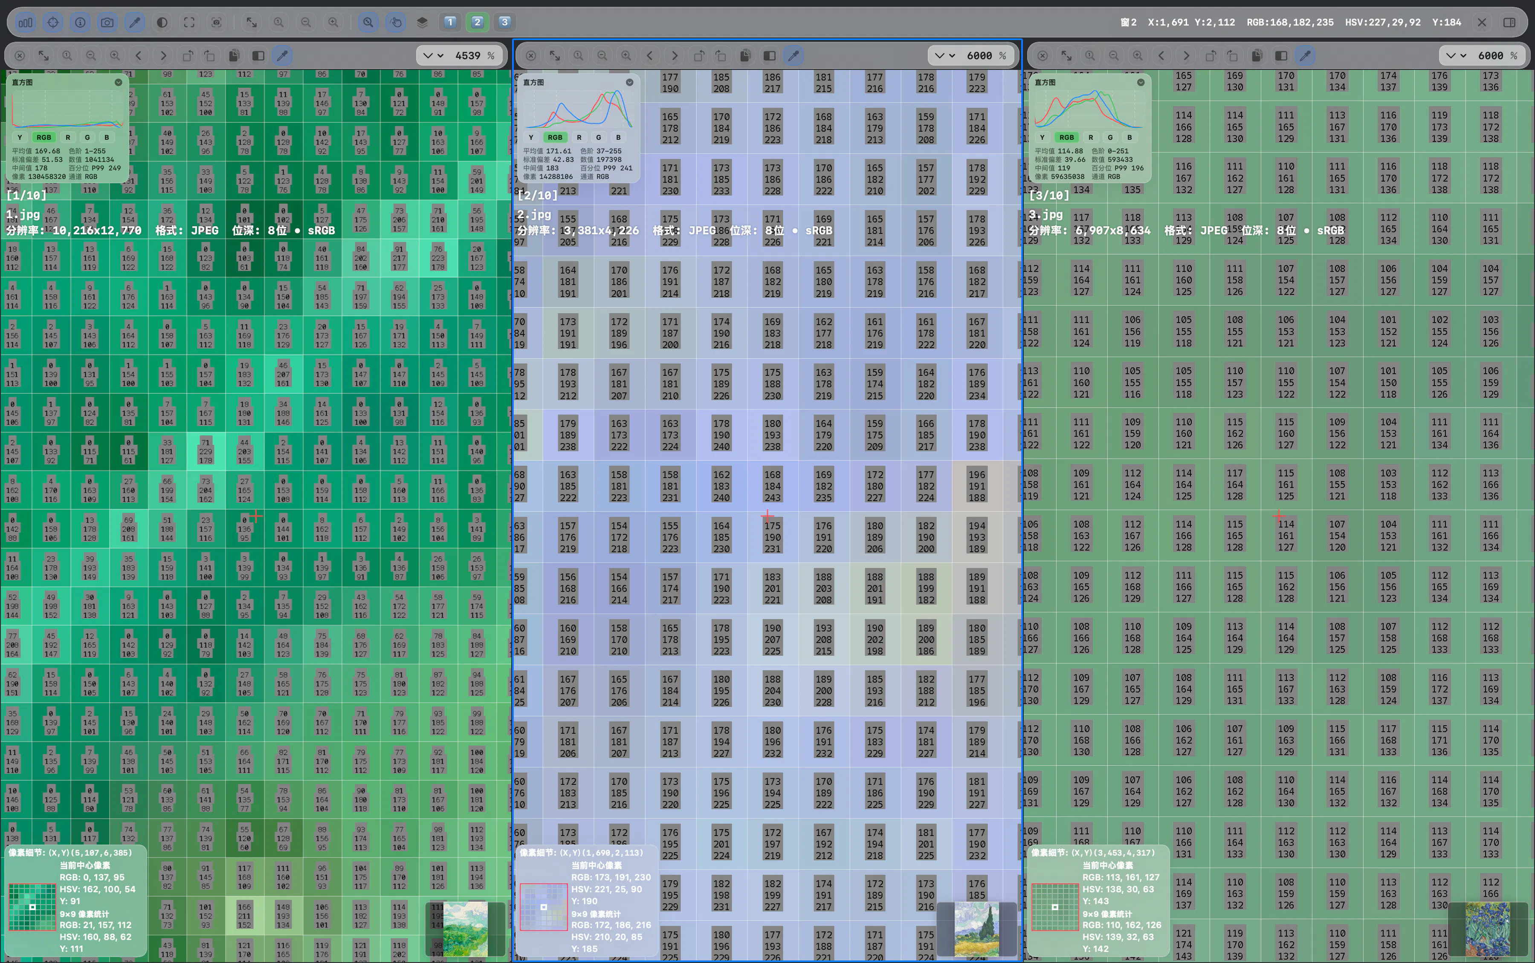Click split-view icon in pane 2 toolbar
Screen dimensions: 1535x963
770,55
